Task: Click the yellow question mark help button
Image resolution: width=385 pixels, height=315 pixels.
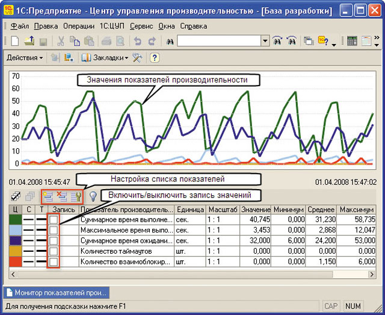Action: 155,58
